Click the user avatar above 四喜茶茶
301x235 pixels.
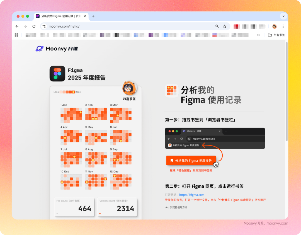129,89
